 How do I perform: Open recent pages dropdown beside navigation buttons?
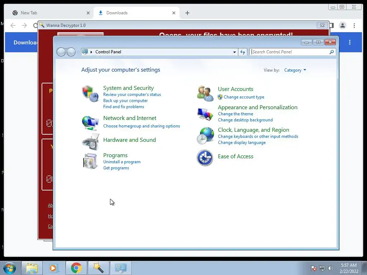click(78, 52)
